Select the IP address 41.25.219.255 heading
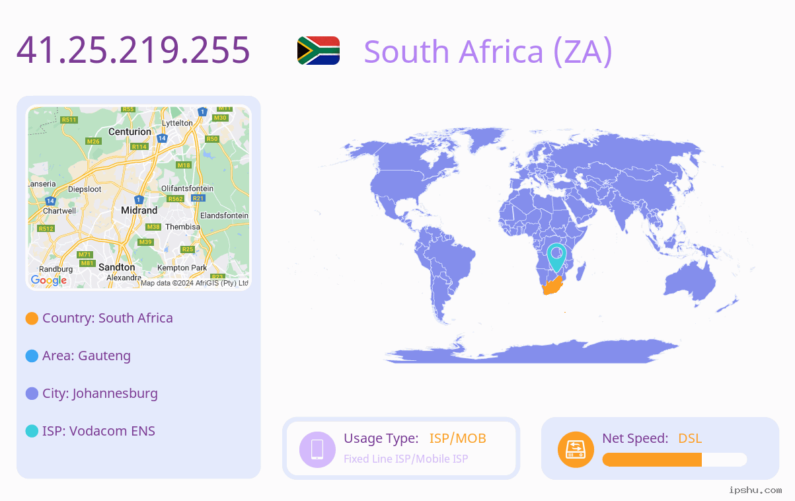 pyautogui.click(x=133, y=50)
